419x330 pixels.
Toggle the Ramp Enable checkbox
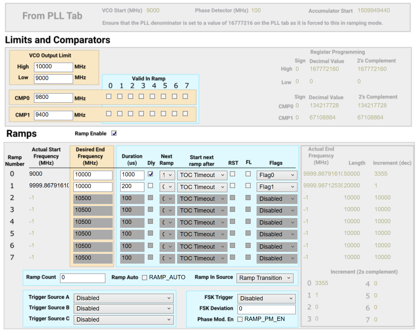(x=114, y=133)
